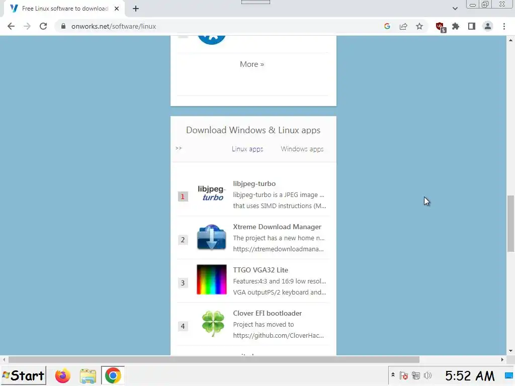Open the Start menu

24,375
